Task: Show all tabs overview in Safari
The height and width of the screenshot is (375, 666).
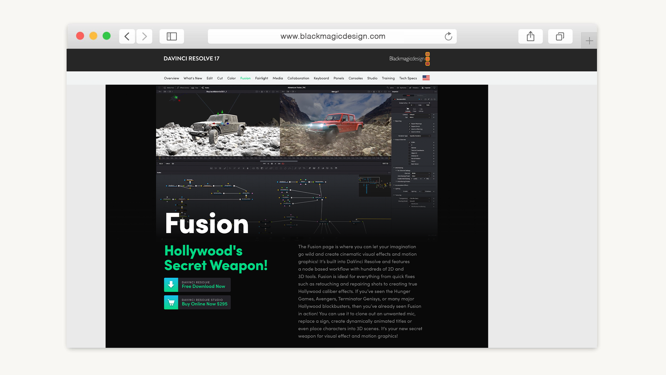Action: [560, 36]
